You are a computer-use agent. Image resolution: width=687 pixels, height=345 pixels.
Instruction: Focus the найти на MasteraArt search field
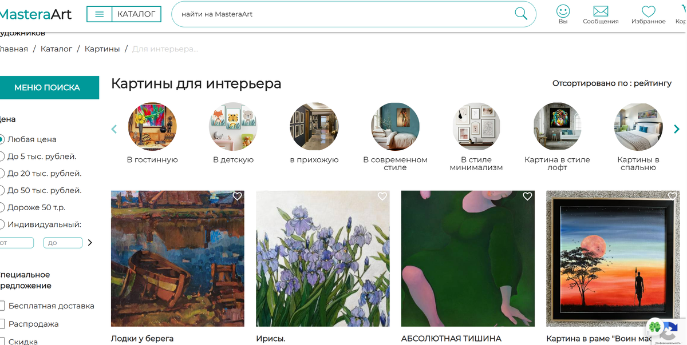click(x=343, y=14)
